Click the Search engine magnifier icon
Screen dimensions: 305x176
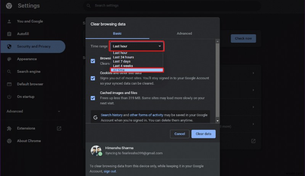point(9,72)
